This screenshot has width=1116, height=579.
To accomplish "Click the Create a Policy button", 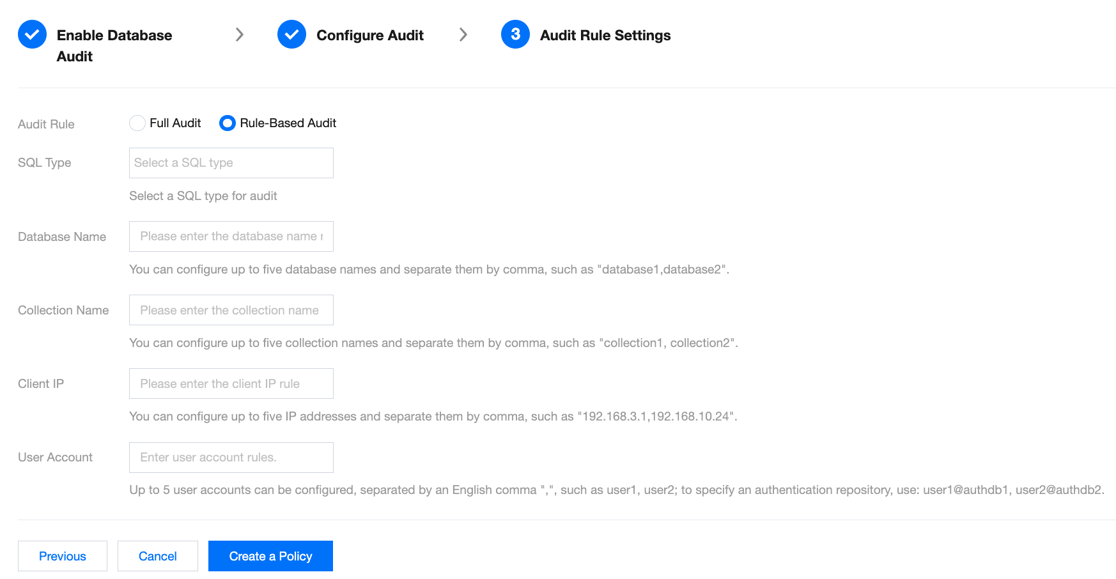I will (270, 556).
